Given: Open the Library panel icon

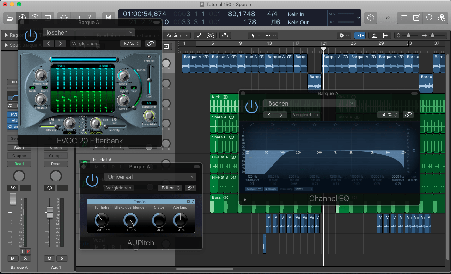Looking at the screenshot, I should [10, 18].
